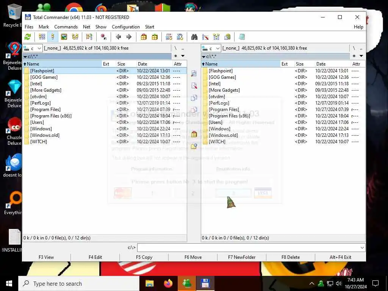Sort left panel by Size column header
Image resolution: width=388 pixels, height=291 pixels.
(x=126, y=64)
